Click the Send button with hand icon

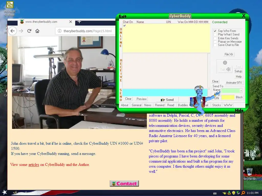click(x=167, y=100)
